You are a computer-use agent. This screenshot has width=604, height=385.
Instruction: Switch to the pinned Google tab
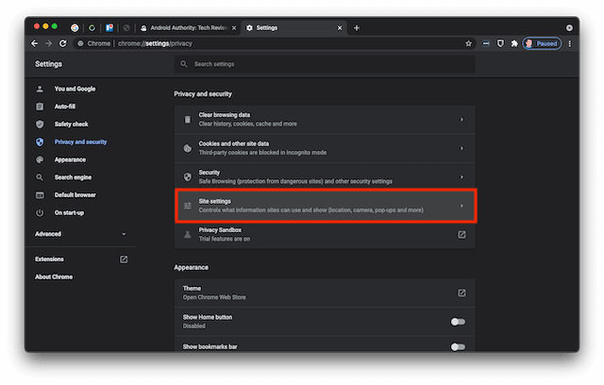point(75,27)
